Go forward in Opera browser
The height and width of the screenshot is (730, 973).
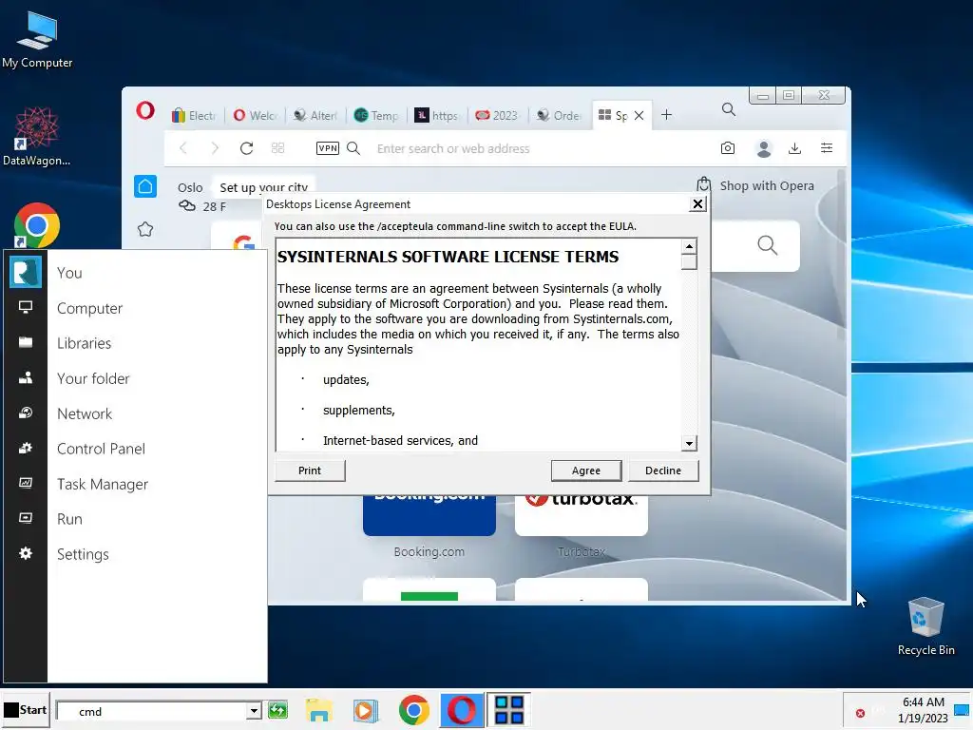pyautogui.click(x=215, y=148)
